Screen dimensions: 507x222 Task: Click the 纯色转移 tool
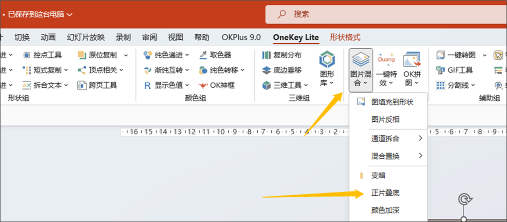[x=222, y=70]
